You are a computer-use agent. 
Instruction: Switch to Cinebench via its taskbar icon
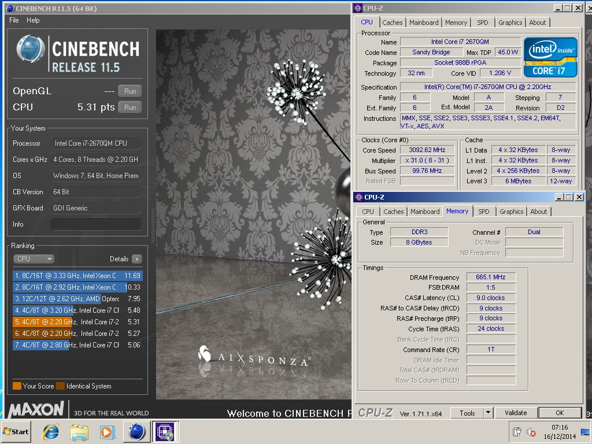coord(136,431)
